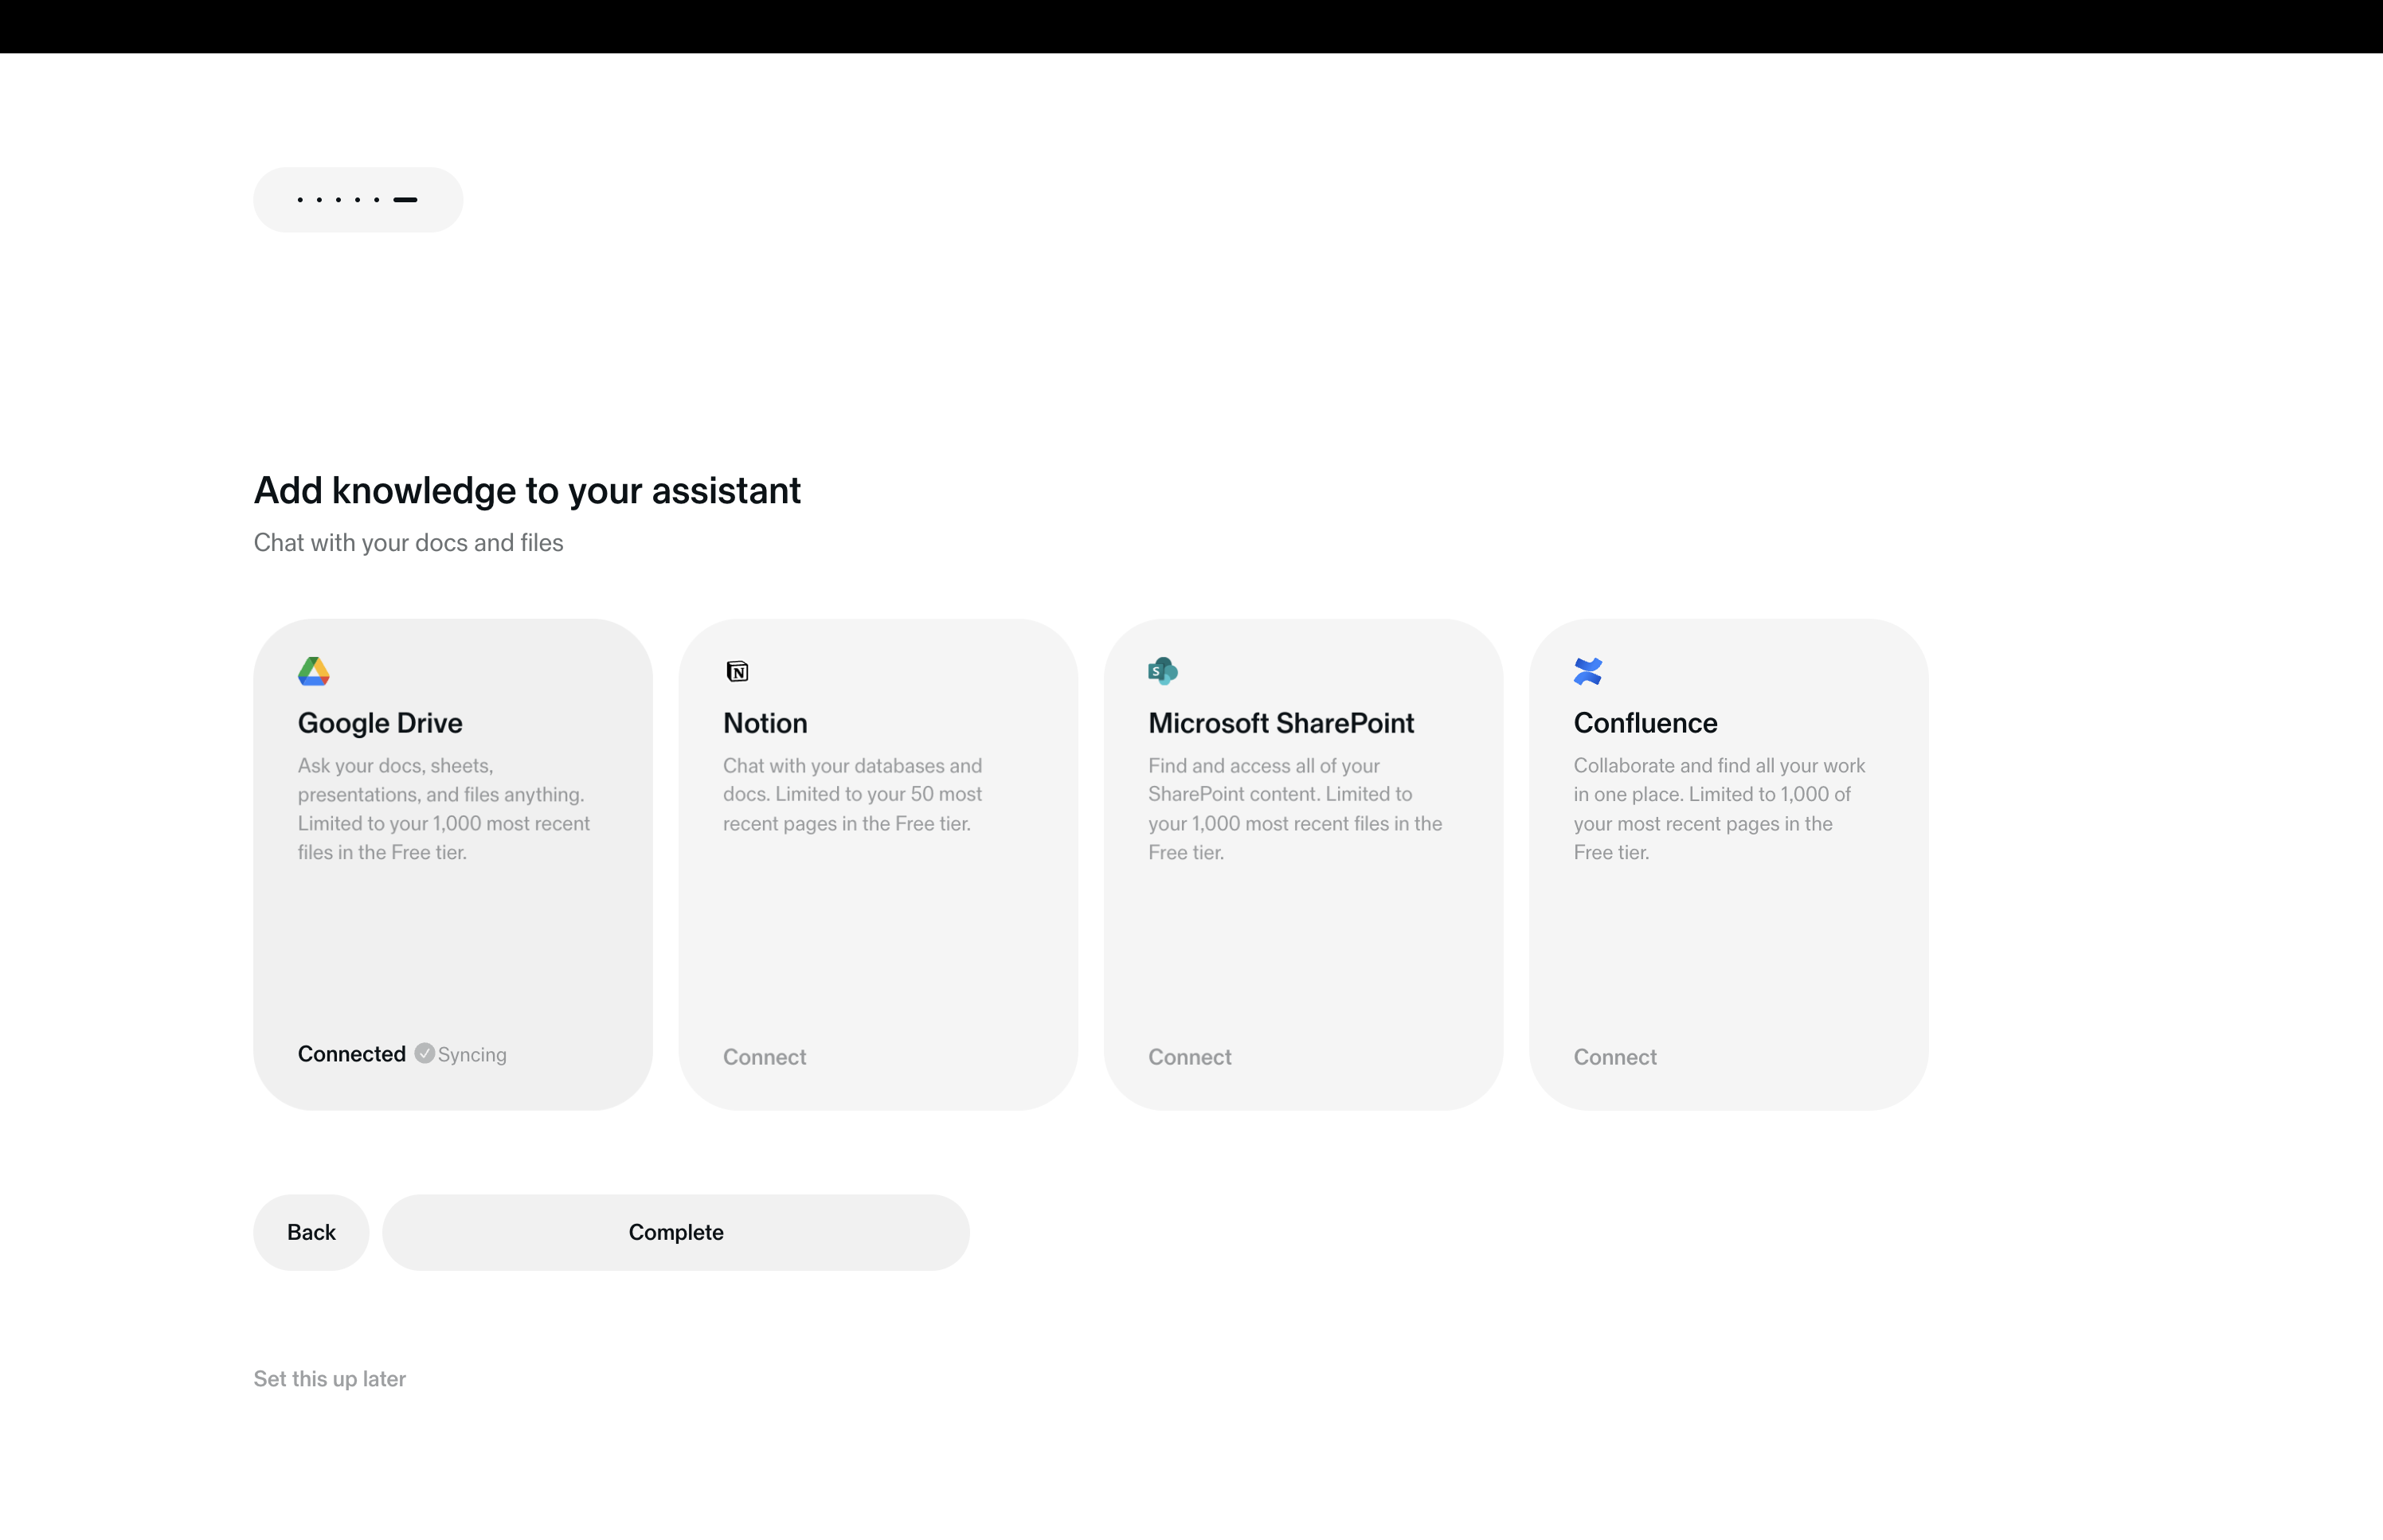
Task: Select the Notion card title
Action: tap(764, 723)
